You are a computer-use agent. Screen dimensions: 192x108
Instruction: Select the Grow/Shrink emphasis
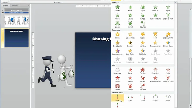tap(168, 36)
